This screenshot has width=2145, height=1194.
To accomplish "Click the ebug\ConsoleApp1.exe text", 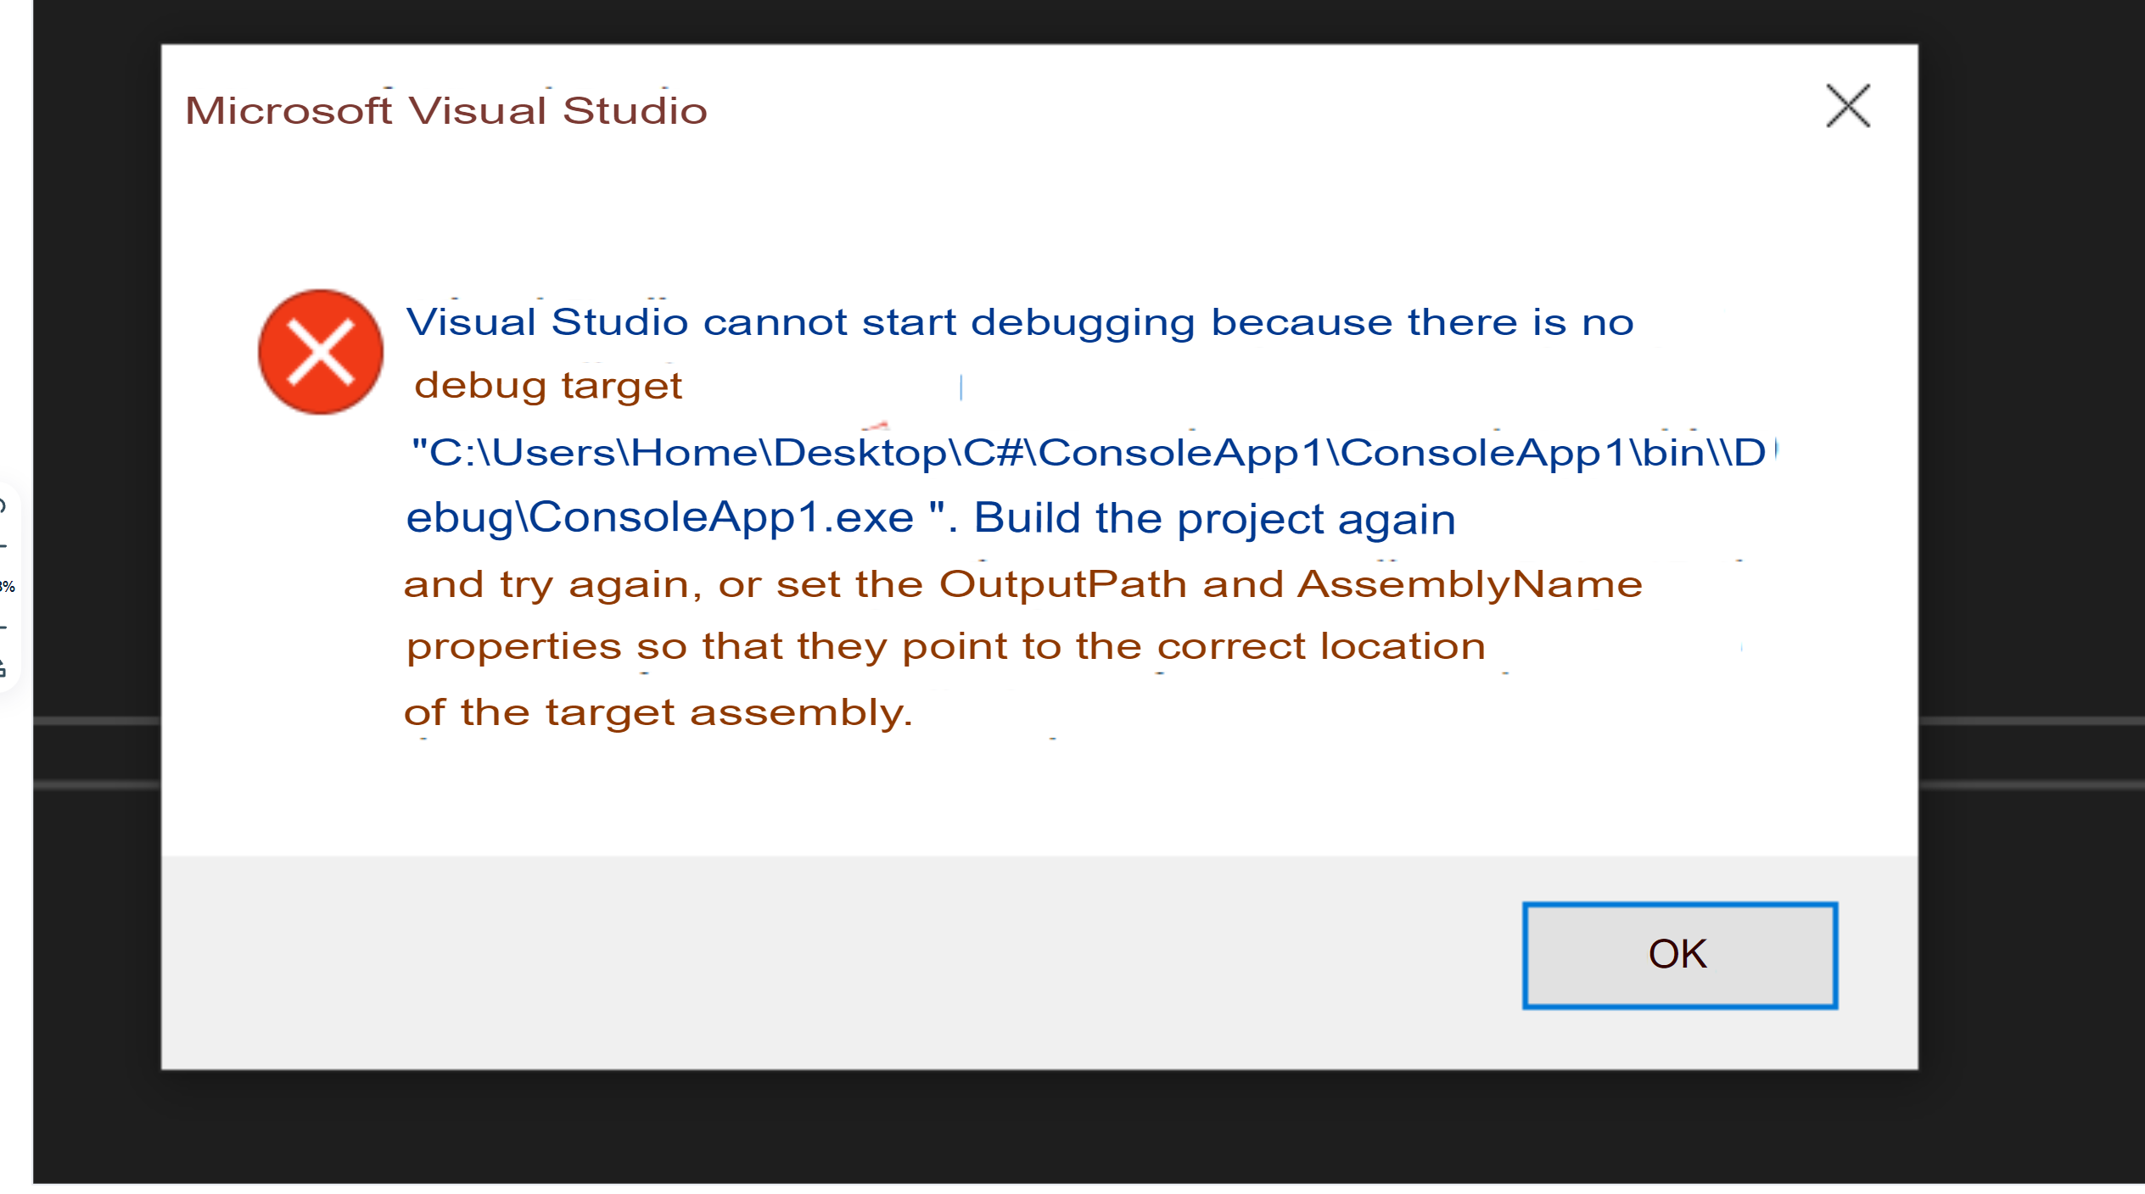I will coord(660,518).
